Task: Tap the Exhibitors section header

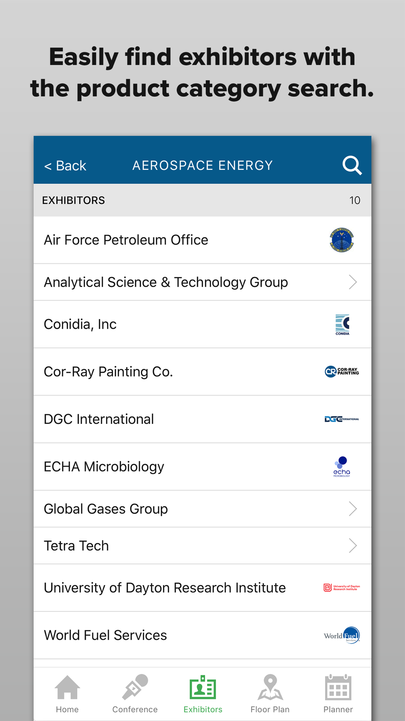Action: pyautogui.click(x=74, y=200)
